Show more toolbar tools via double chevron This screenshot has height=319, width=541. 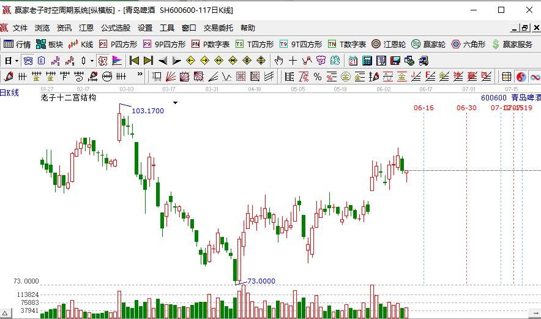pyautogui.click(x=140, y=74)
